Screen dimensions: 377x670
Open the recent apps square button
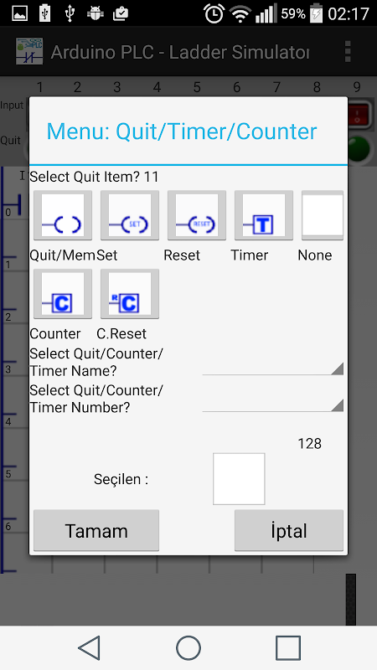pyautogui.click(x=288, y=647)
